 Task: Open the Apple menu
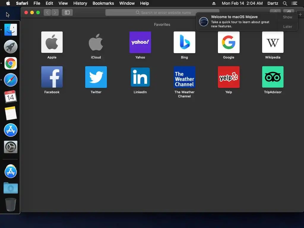pos(8,3)
